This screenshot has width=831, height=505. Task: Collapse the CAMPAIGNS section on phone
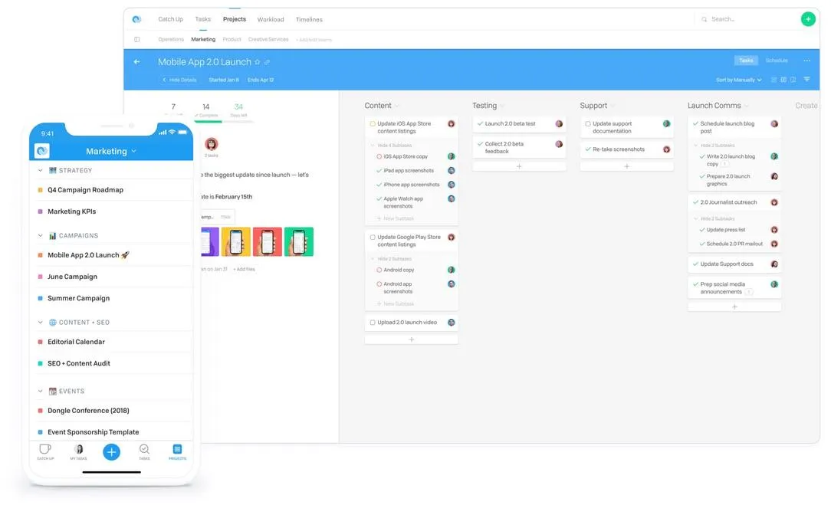pos(41,235)
